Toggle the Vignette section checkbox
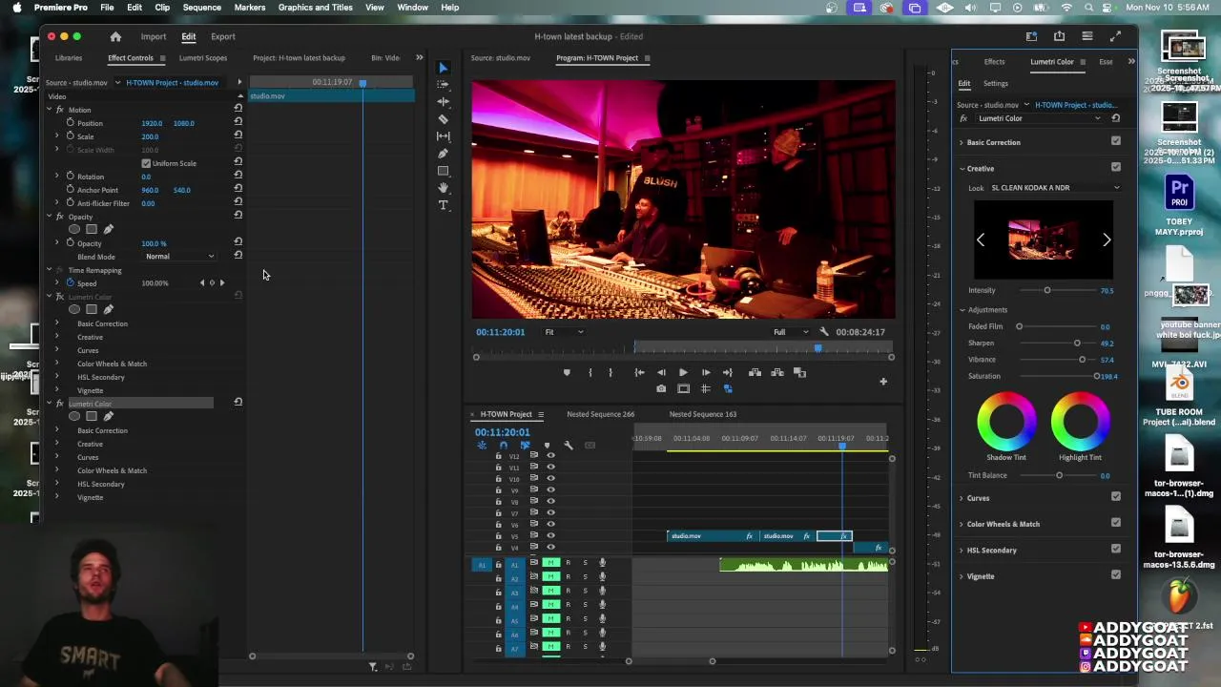This screenshot has width=1221, height=687. pyautogui.click(x=1116, y=574)
